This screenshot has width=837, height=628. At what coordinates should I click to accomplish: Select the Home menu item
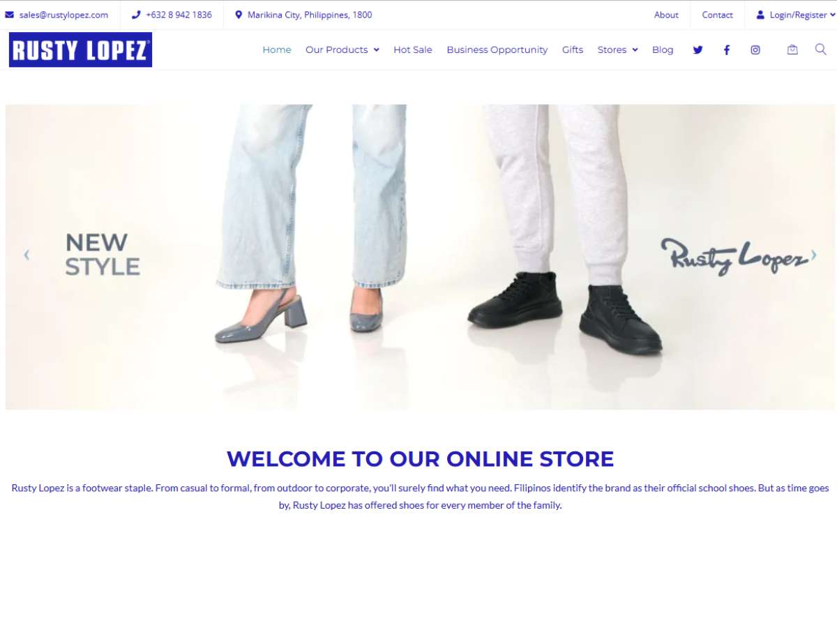coord(277,50)
